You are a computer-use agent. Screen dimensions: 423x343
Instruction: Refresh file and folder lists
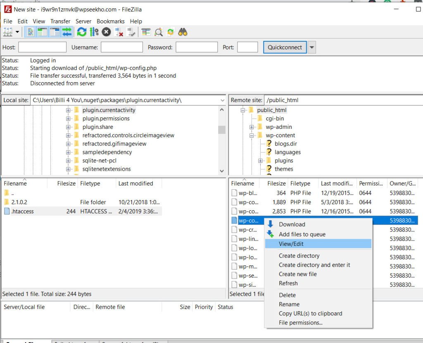tap(82, 32)
